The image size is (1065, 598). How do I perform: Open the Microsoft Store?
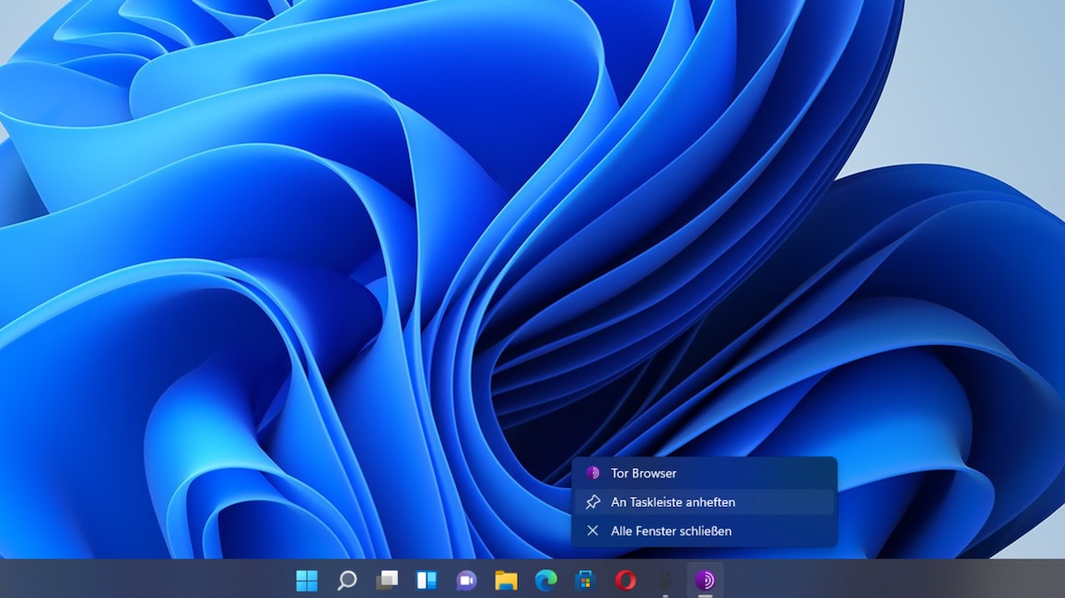click(584, 580)
